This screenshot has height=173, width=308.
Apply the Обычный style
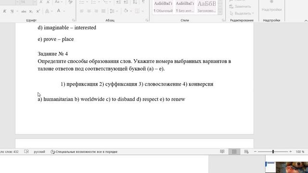click(x=163, y=7)
